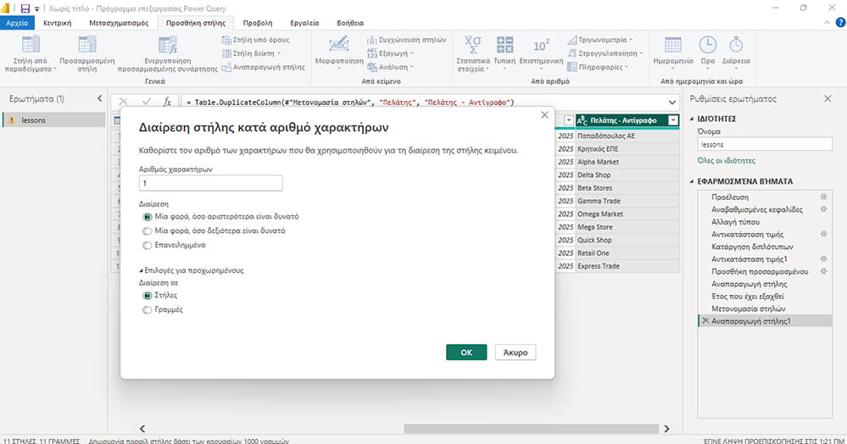The height and width of the screenshot is (444, 847).
Task: Choose the Επανειλημμένα radio option
Action: pyautogui.click(x=147, y=246)
